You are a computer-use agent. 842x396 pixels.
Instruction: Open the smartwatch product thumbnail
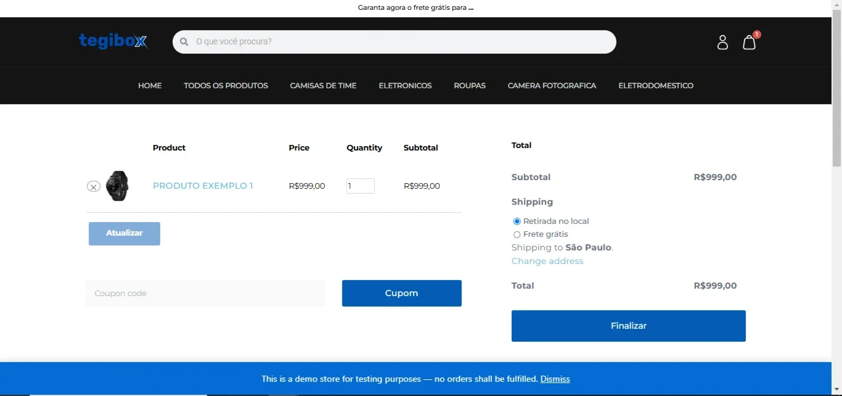point(117,186)
